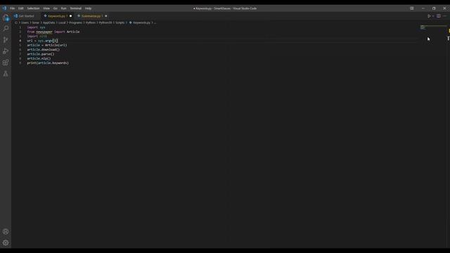Viewport: 450px width, 253px height.
Task: Open editor More Actions ellipsis
Action: coord(444,16)
